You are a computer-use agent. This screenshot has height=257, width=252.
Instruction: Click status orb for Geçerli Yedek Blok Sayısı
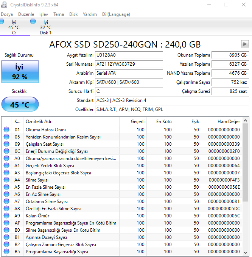6,165
